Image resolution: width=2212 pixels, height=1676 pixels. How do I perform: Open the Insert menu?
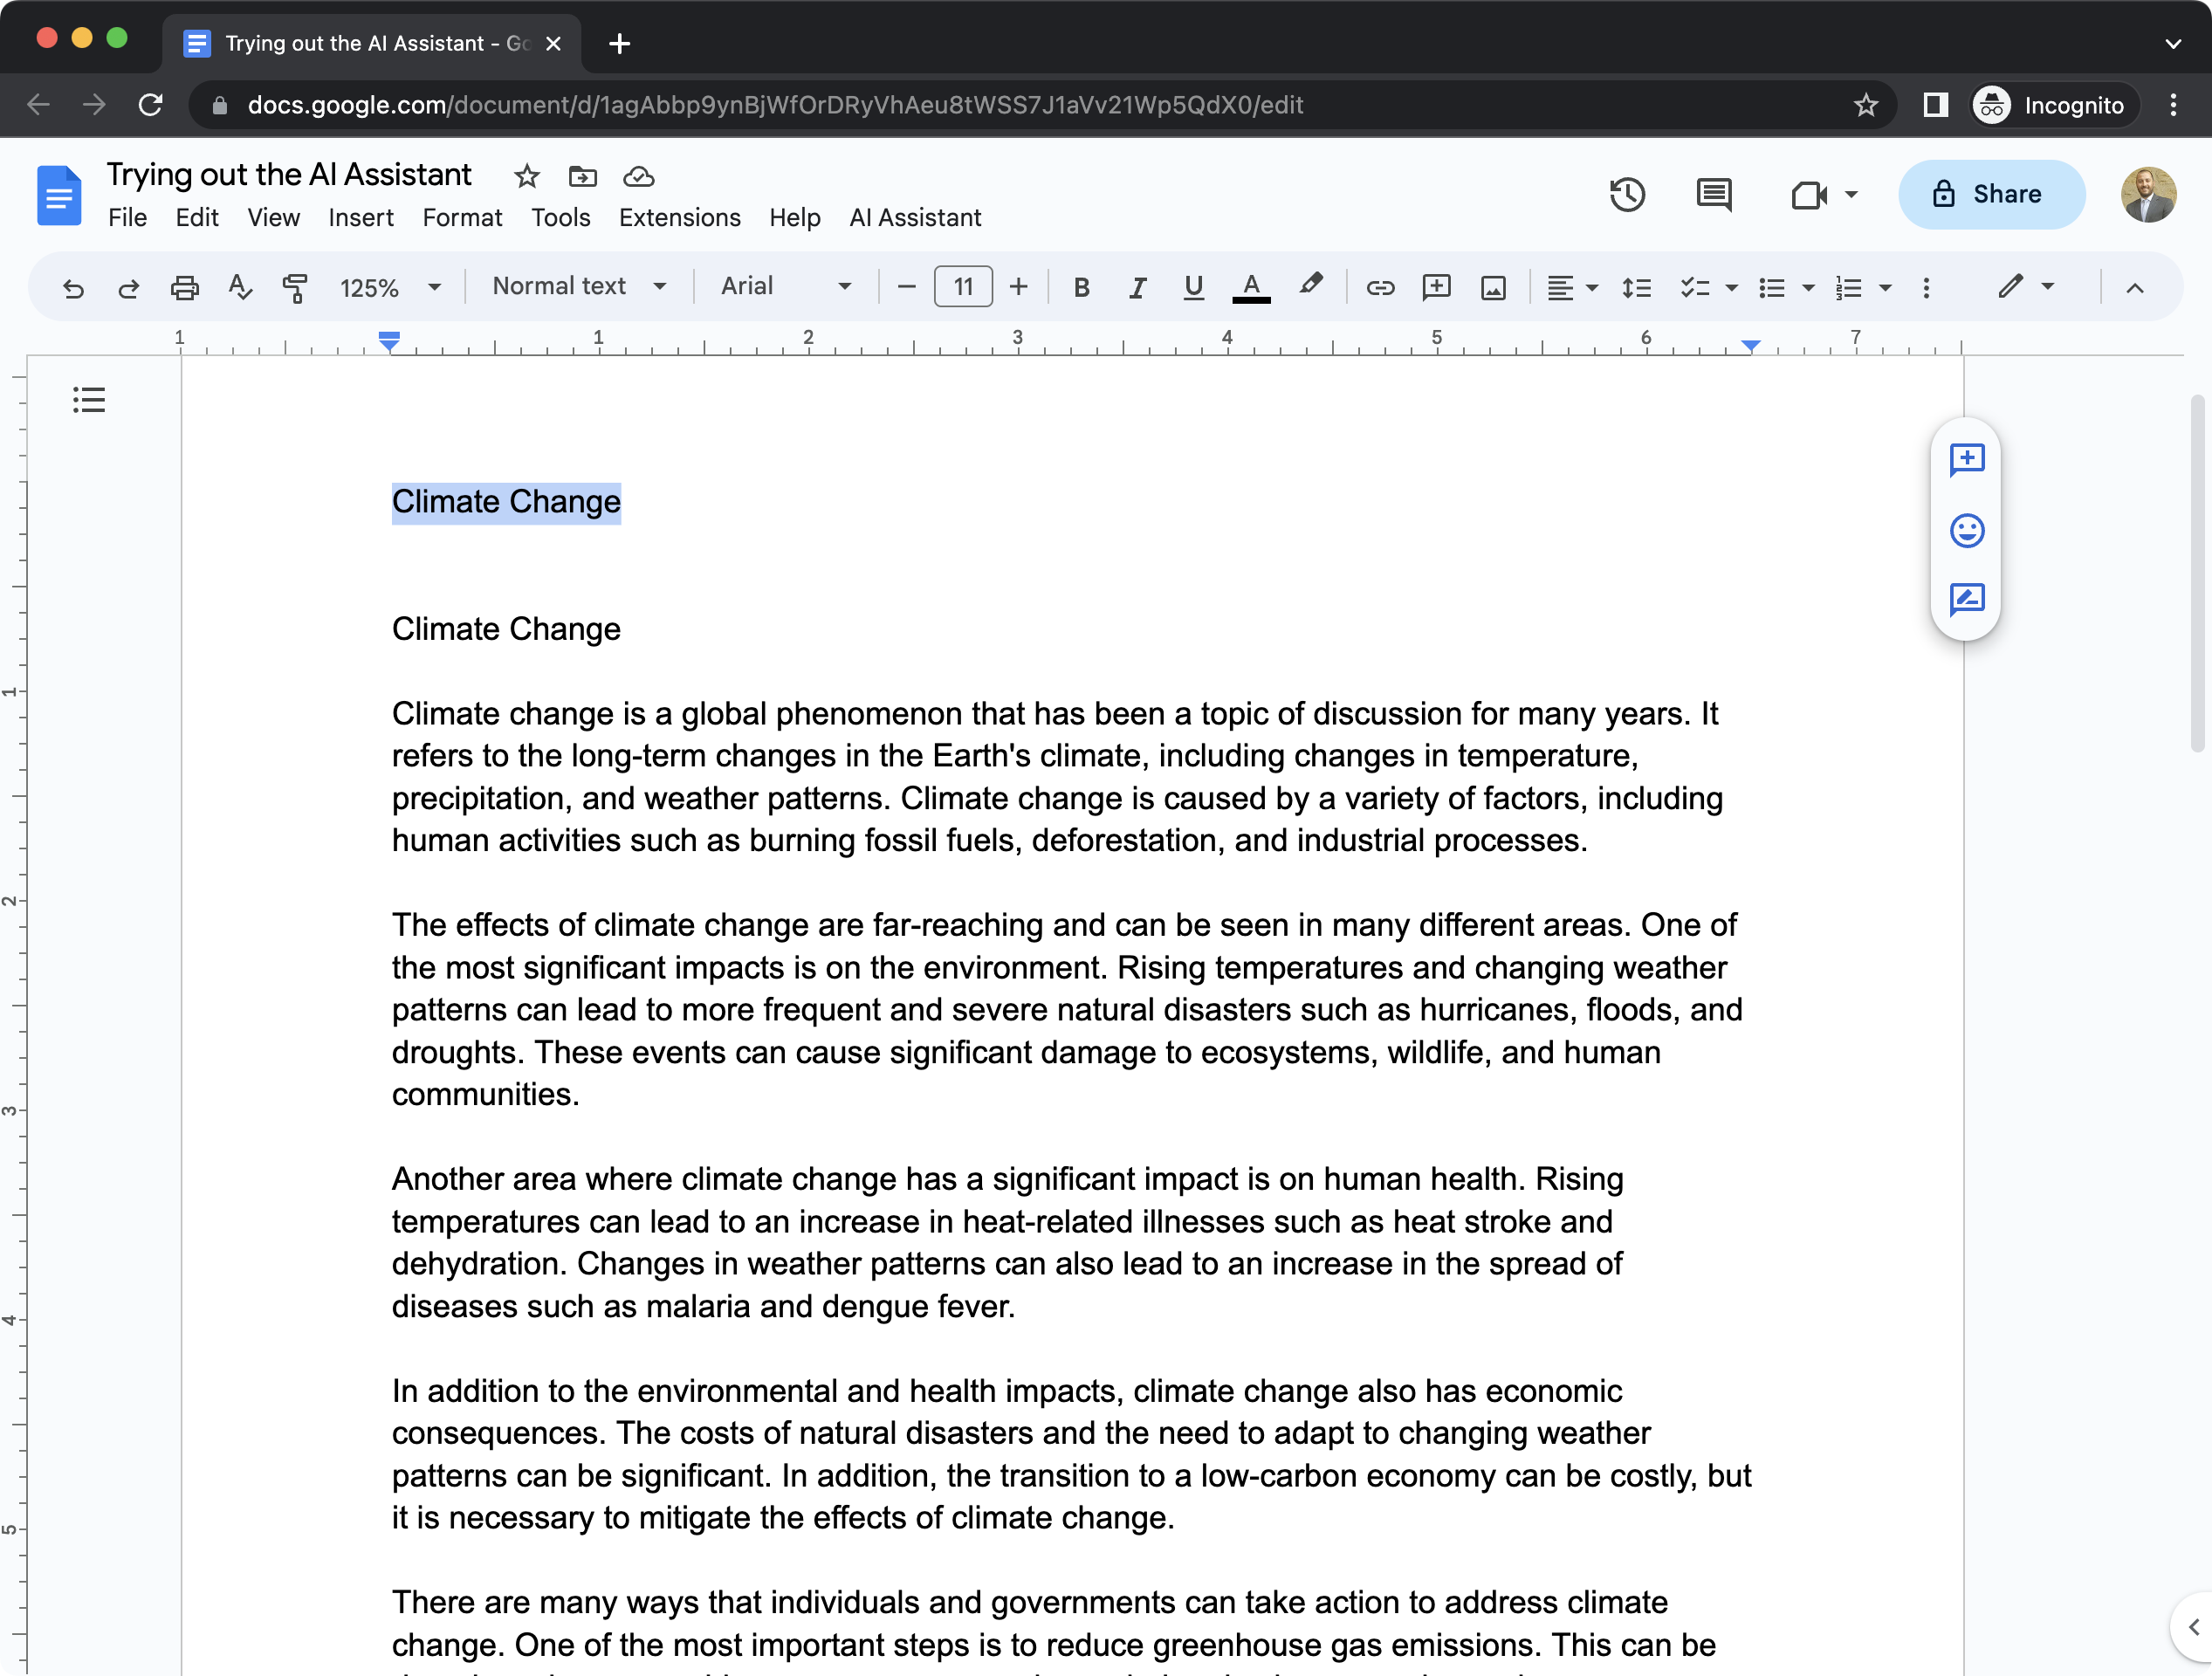coord(361,217)
